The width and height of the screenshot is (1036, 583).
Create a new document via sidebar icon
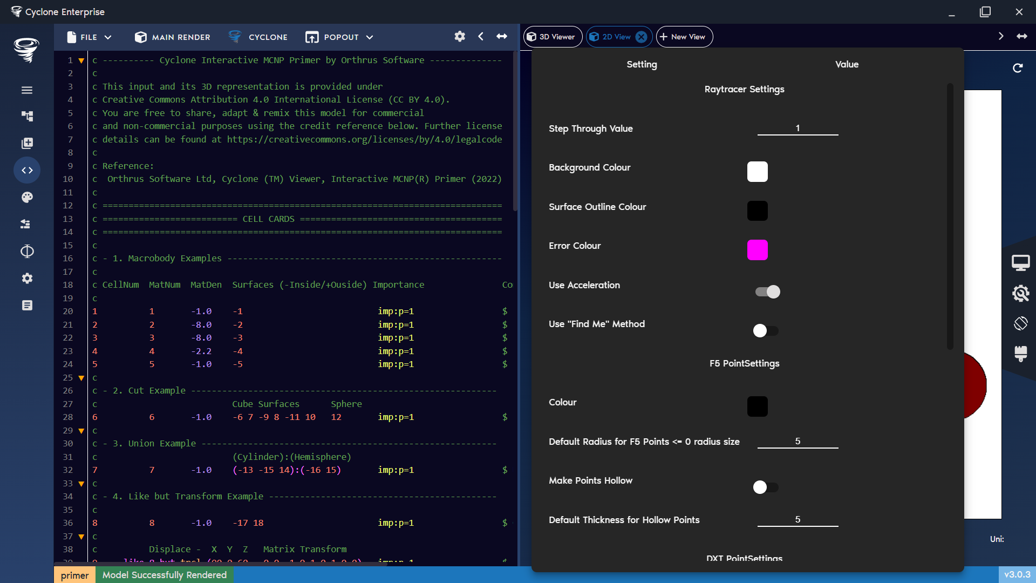pos(27,143)
